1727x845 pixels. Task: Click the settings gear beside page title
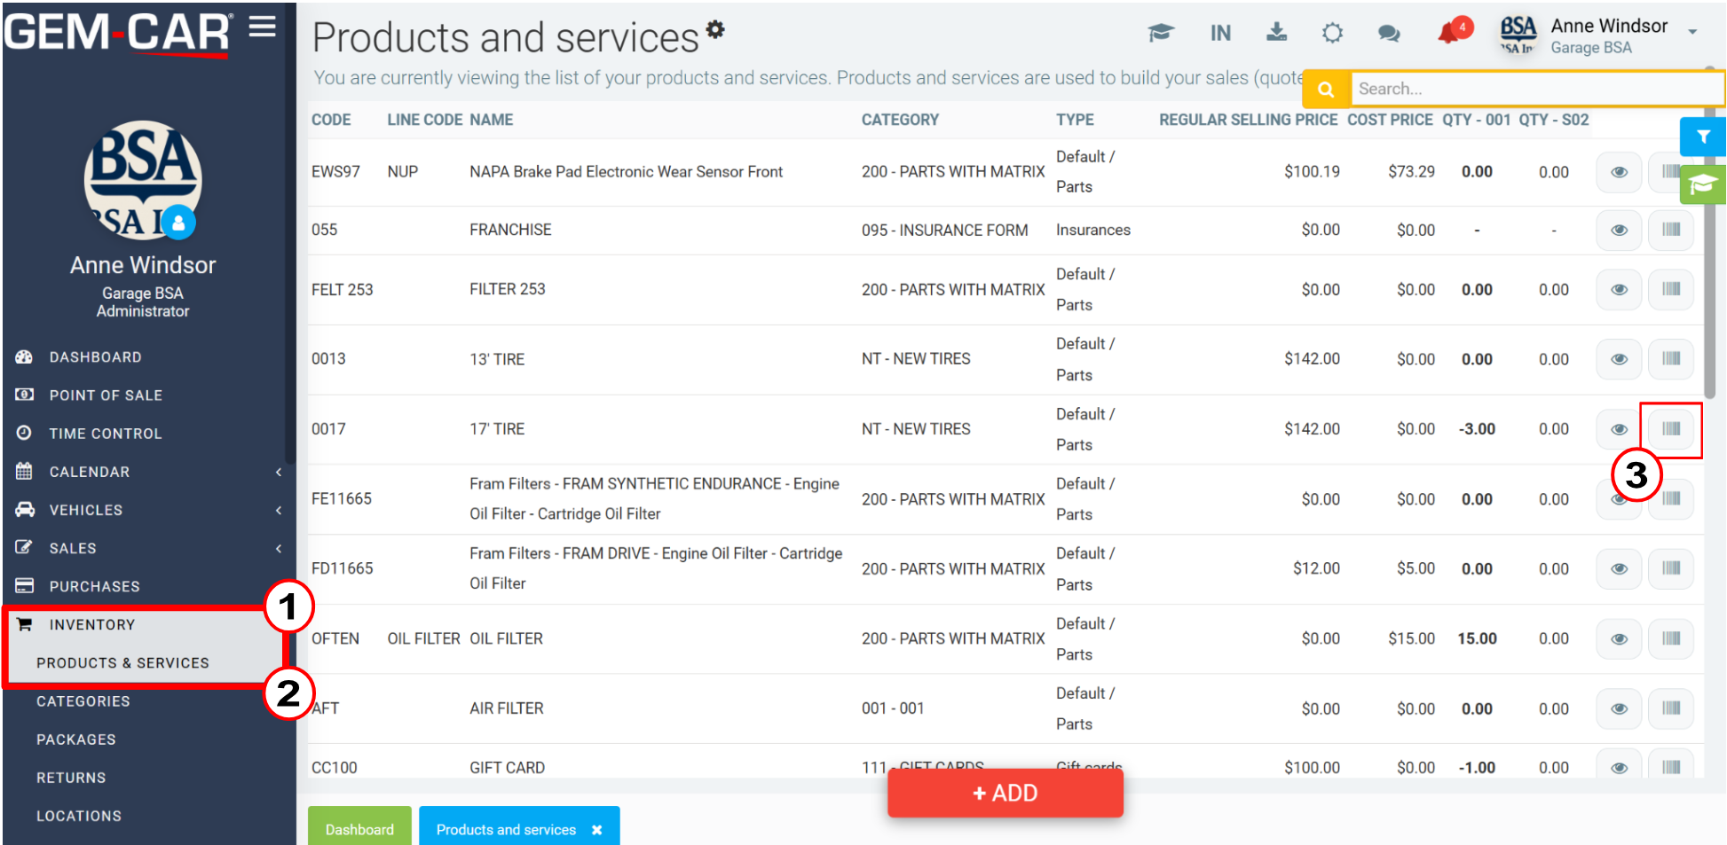pos(715,29)
